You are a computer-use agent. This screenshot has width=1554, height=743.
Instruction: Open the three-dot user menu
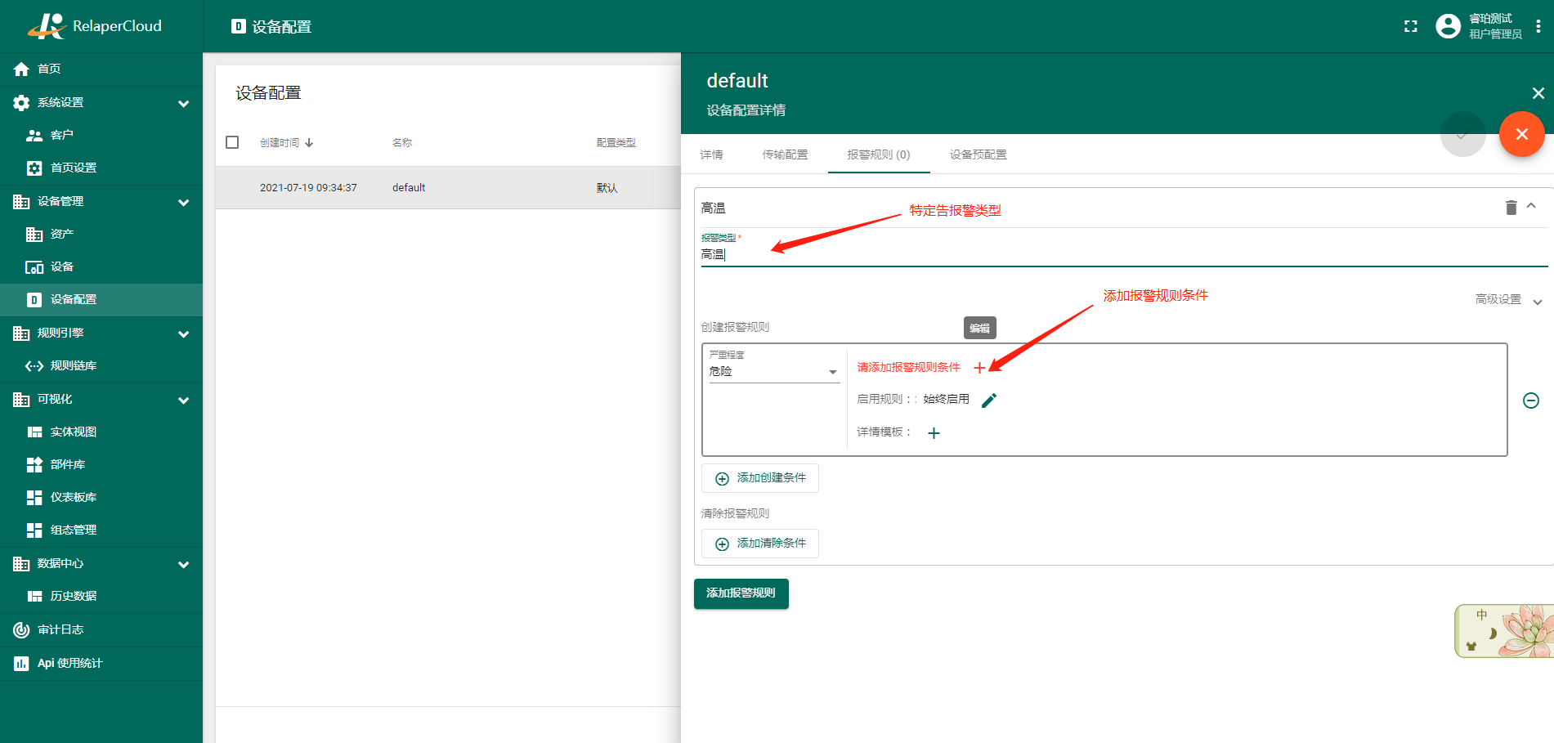pyautogui.click(x=1538, y=26)
